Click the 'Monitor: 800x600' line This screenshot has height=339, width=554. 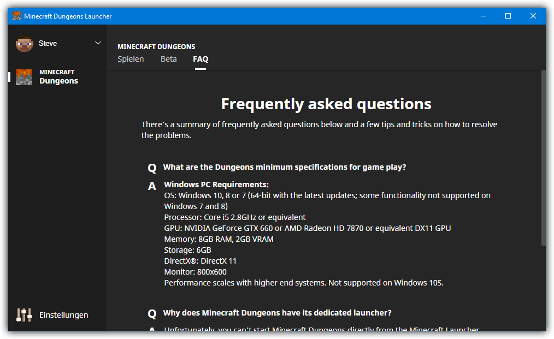coord(196,272)
